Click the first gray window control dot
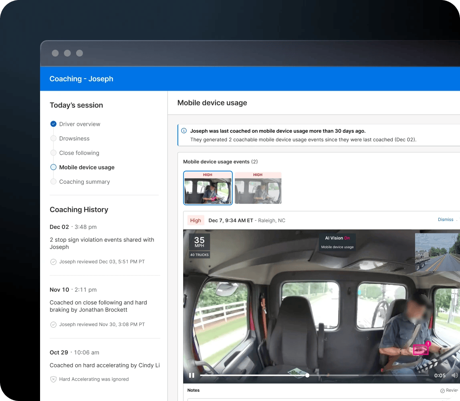 coord(55,53)
